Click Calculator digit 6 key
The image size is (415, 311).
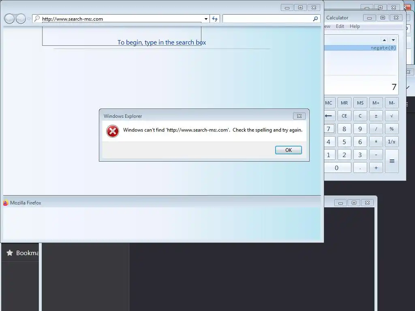coord(360,142)
